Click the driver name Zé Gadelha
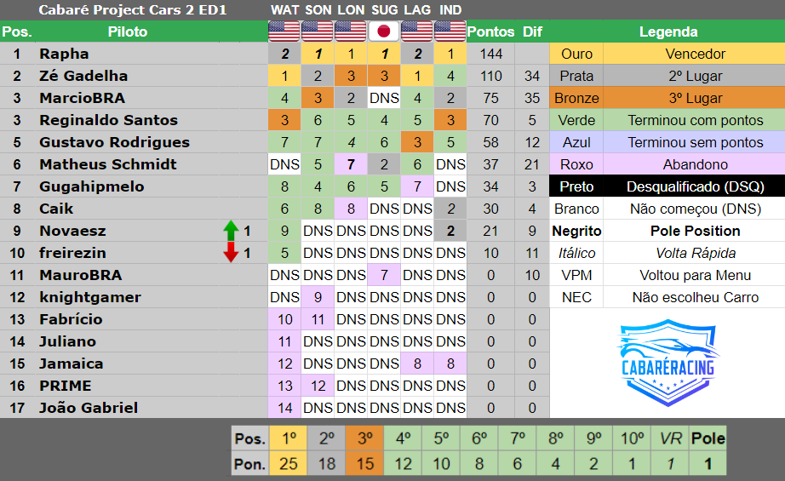 click(83, 76)
